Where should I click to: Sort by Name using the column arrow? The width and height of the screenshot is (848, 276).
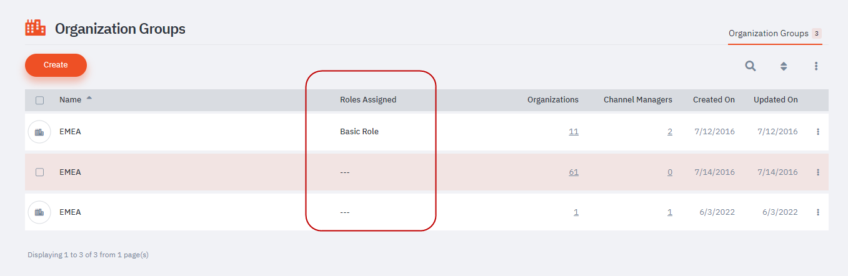(x=89, y=98)
